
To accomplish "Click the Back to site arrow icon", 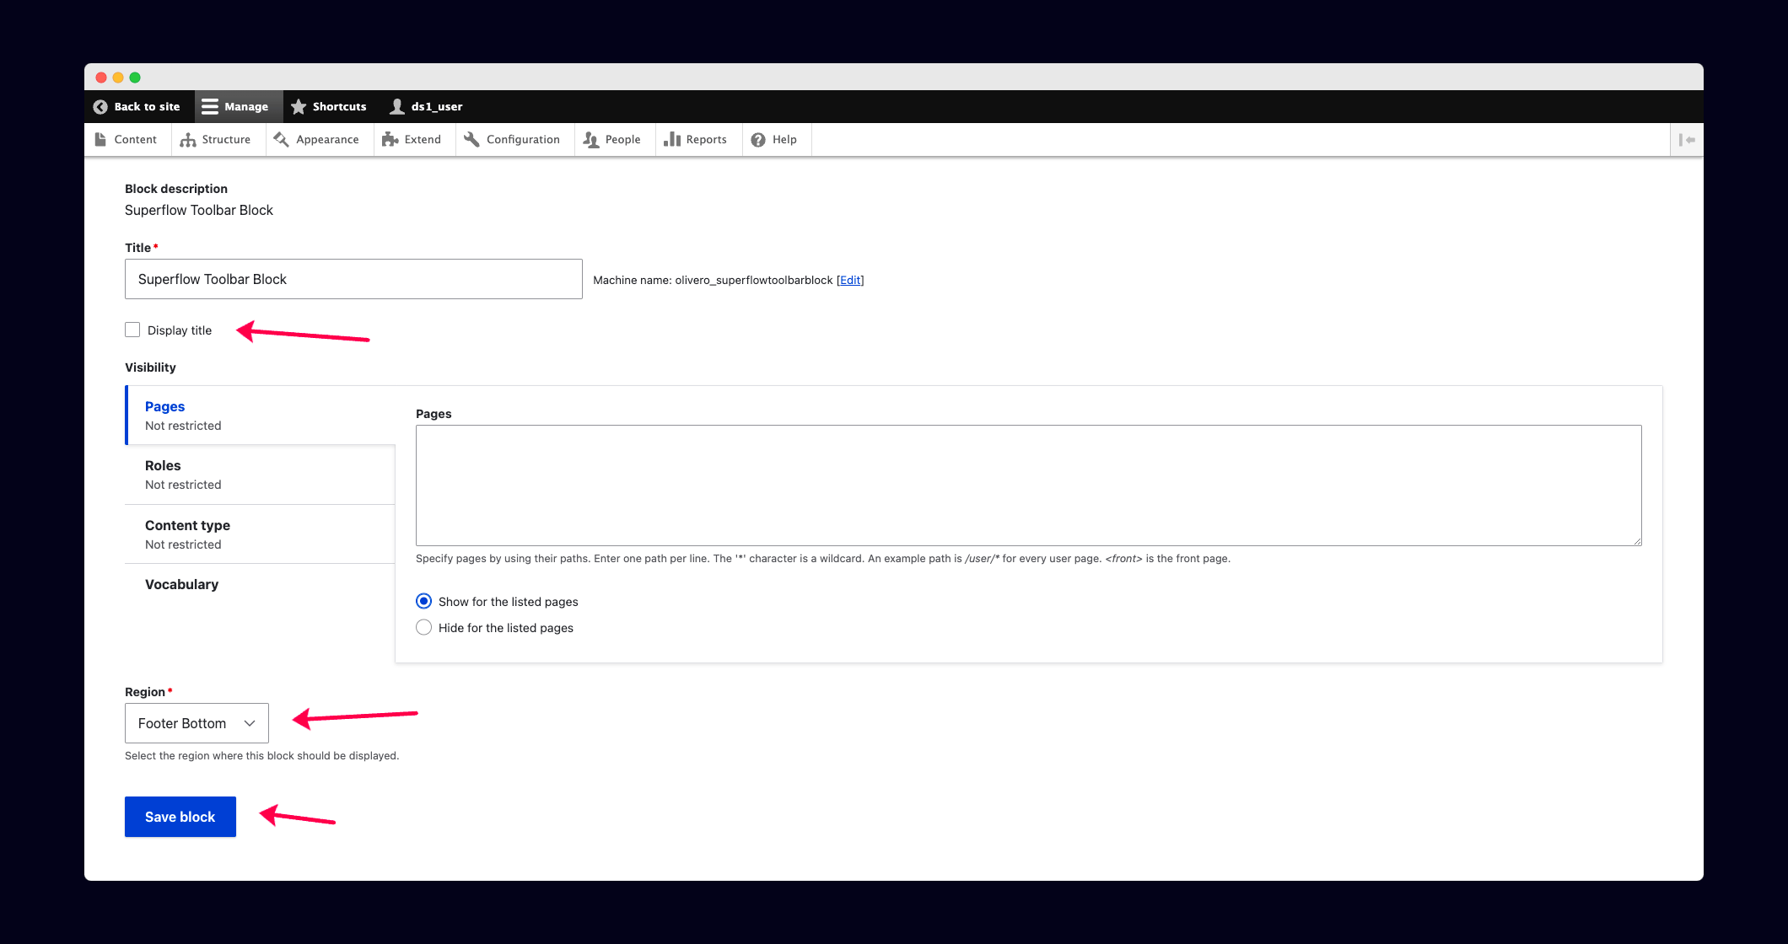I will (100, 107).
